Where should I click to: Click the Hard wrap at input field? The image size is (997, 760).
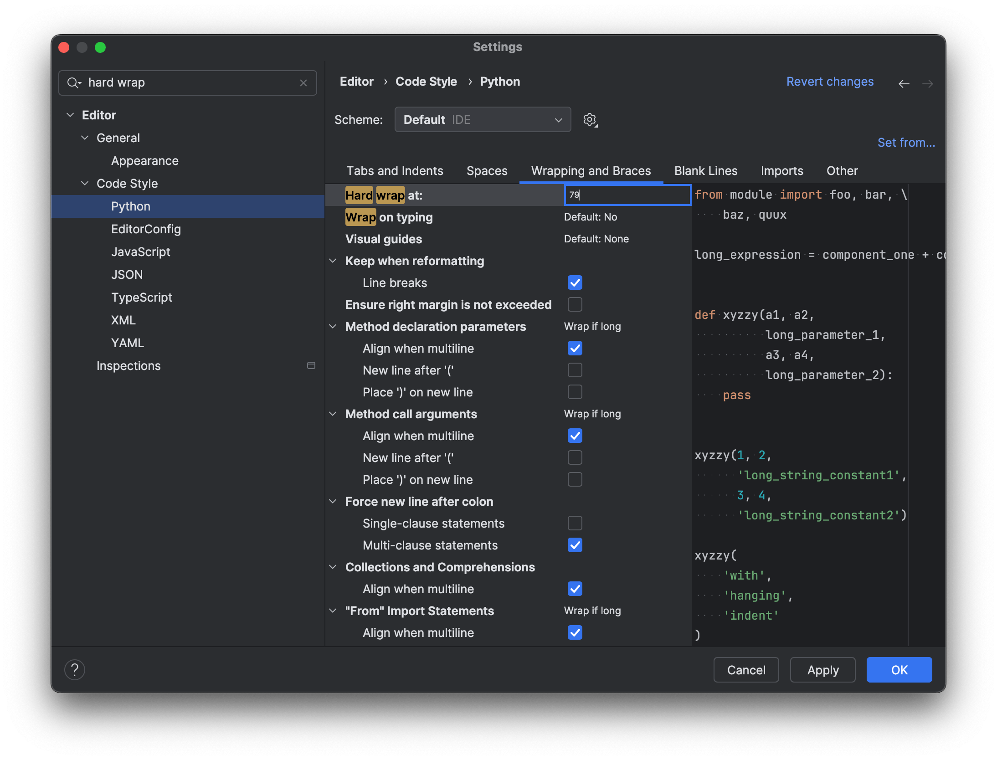point(627,195)
